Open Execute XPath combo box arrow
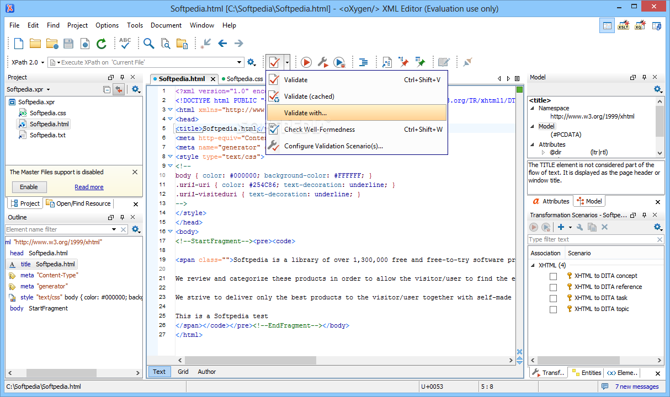Image resolution: width=670 pixels, height=397 pixels. 240,62
